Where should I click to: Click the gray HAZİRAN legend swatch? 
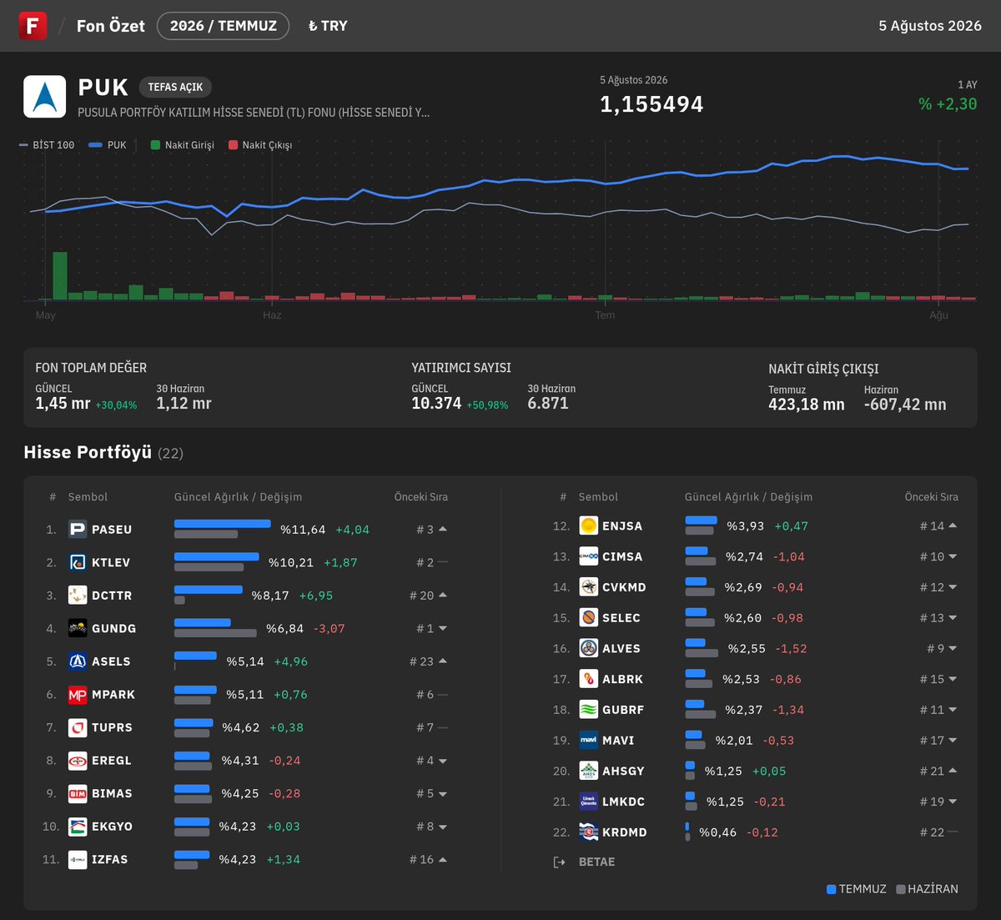[900, 889]
